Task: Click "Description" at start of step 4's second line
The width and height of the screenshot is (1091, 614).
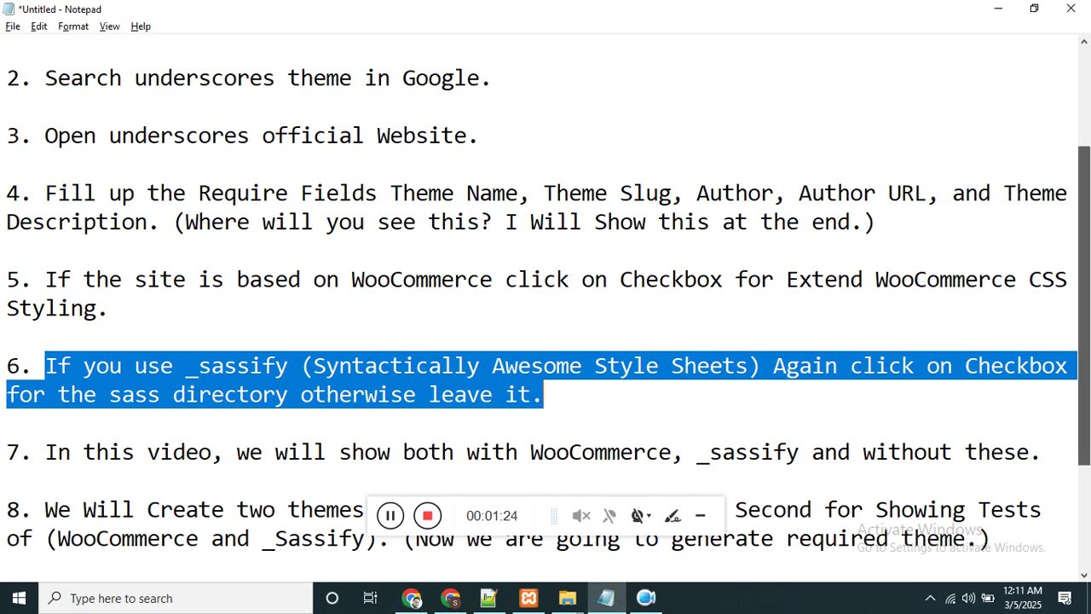Action: click(77, 223)
